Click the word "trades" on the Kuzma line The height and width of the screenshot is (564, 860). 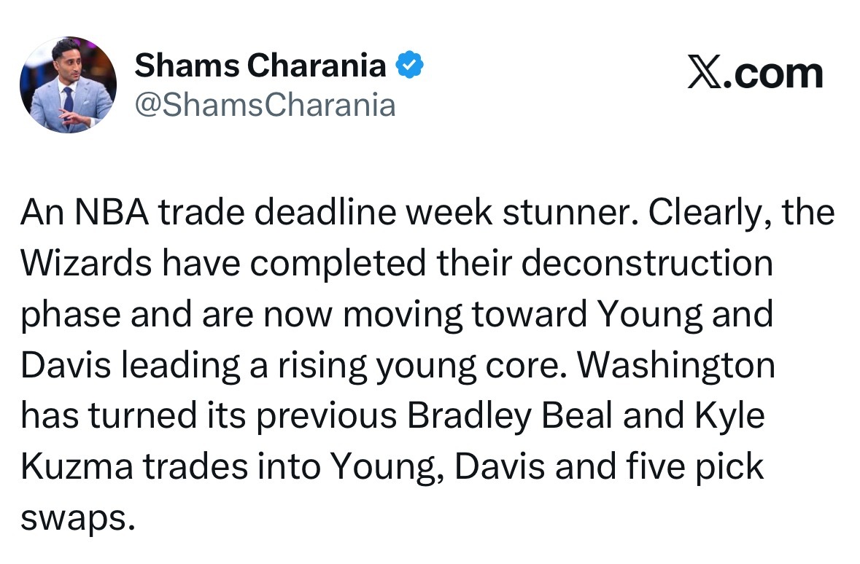[195, 467]
